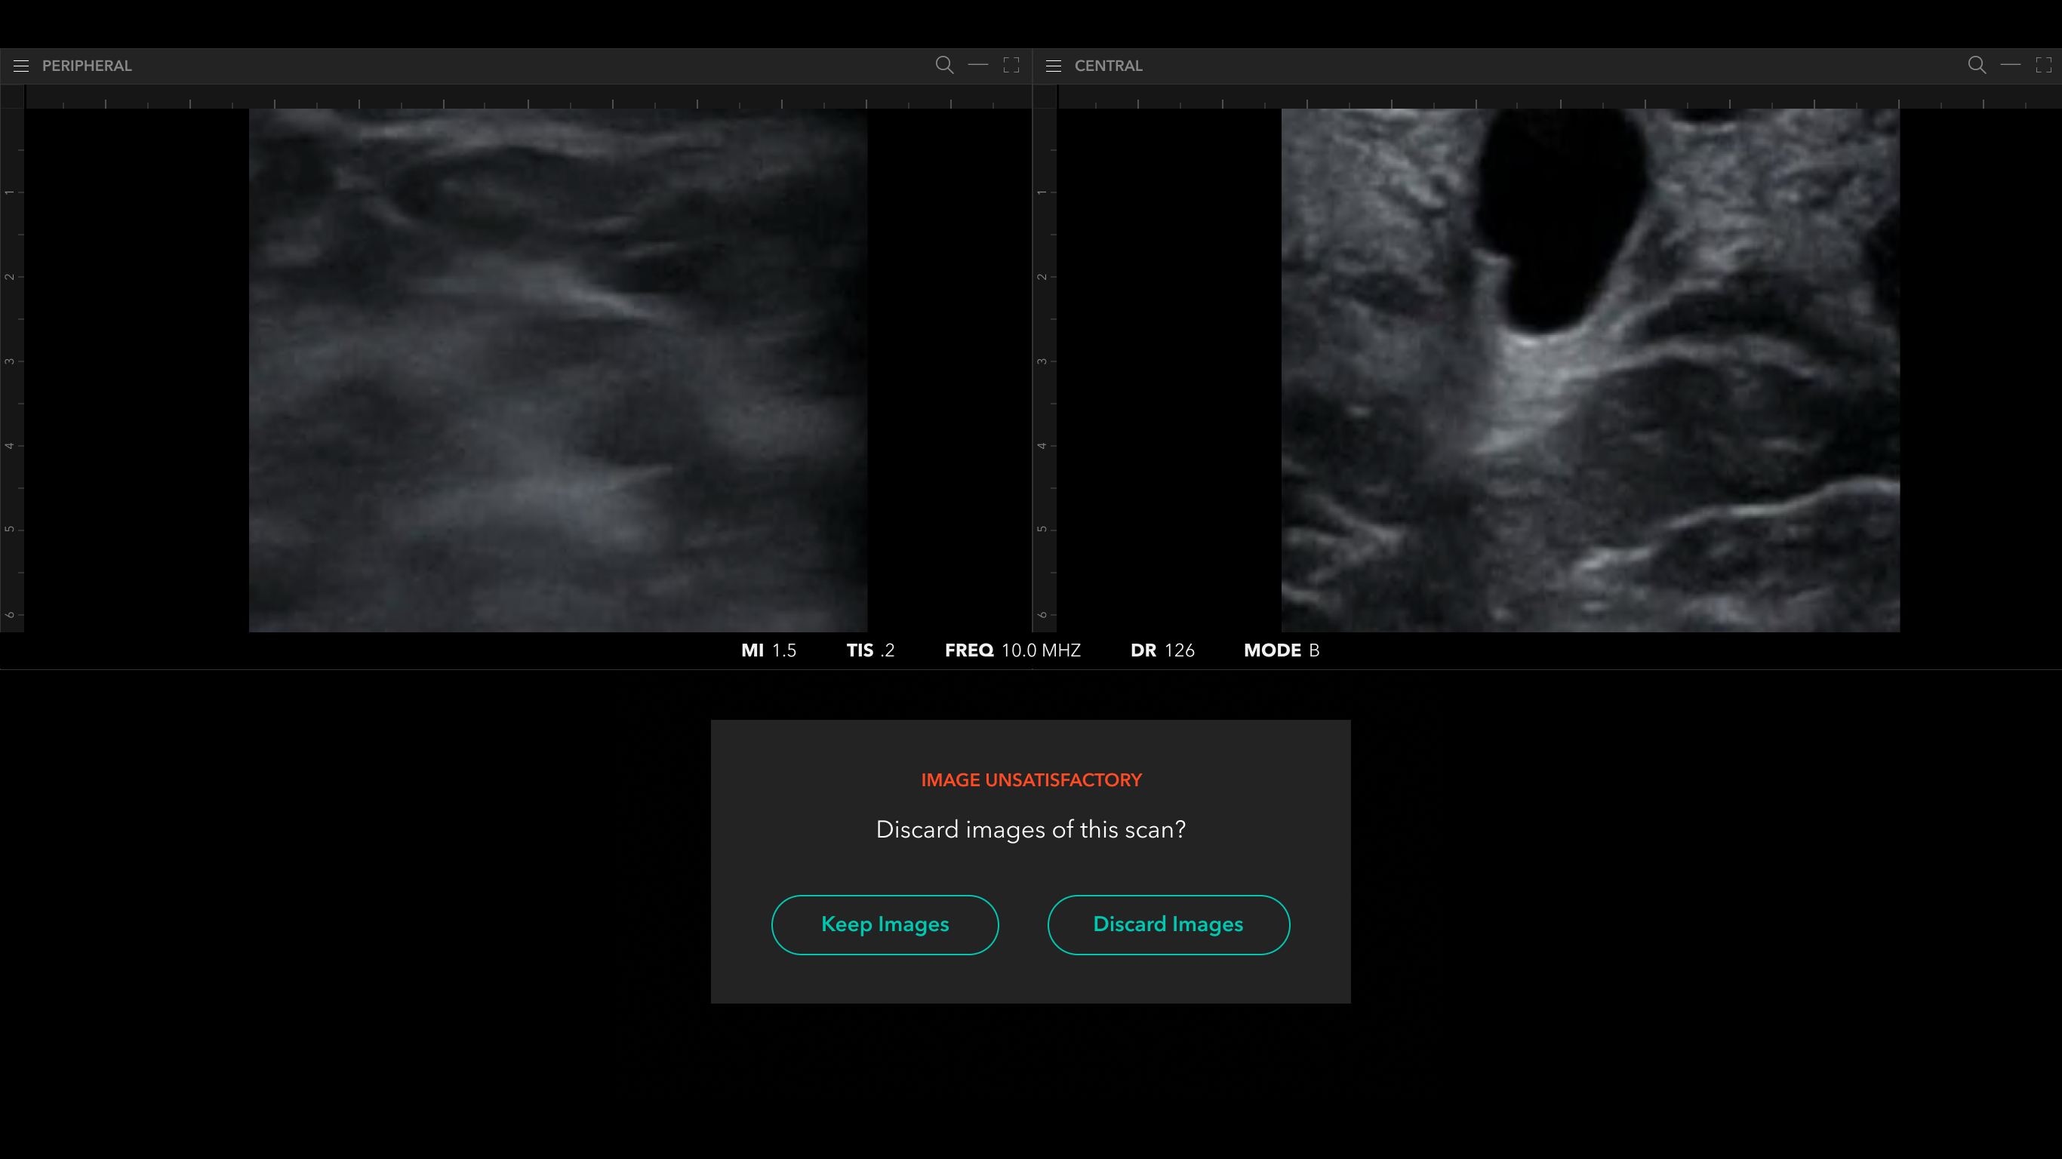Click the Keep Images button

pos(885,924)
